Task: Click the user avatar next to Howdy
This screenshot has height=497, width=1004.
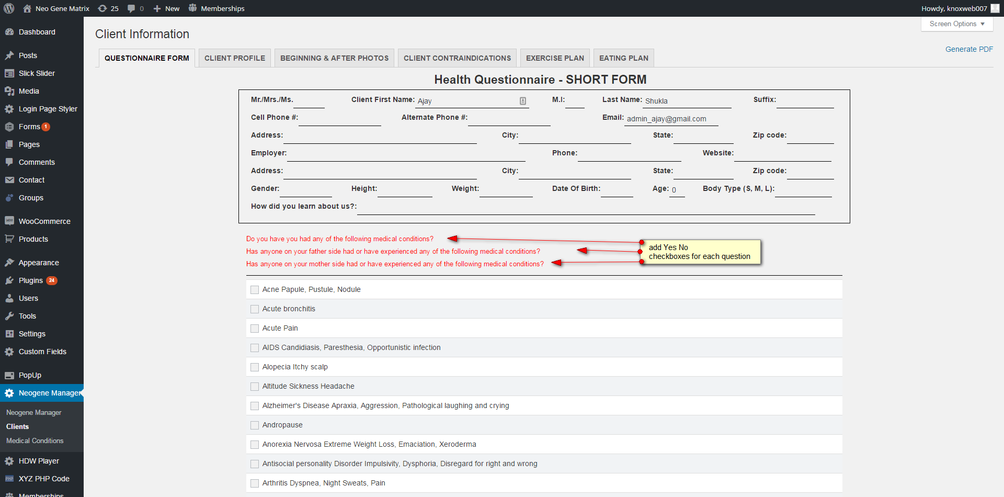Action: 995,8
